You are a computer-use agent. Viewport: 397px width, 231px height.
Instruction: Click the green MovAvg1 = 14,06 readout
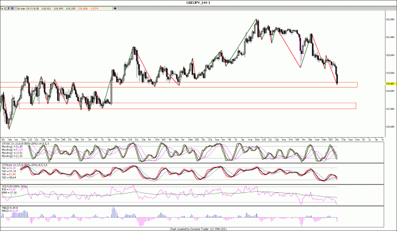click(12, 153)
